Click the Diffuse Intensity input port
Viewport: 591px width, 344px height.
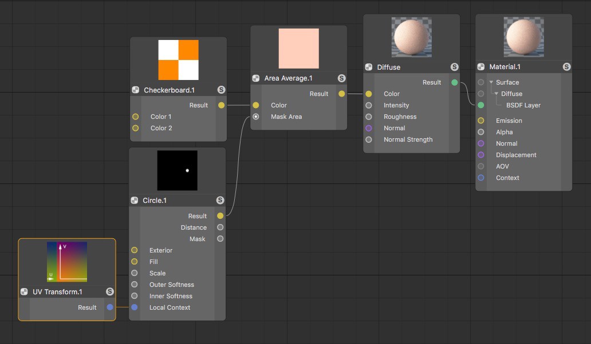coord(369,105)
